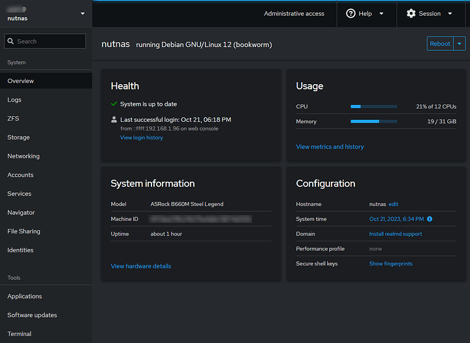The height and width of the screenshot is (343, 470).
Task: Expand the Session menu caret
Action: pyautogui.click(x=450, y=14)
